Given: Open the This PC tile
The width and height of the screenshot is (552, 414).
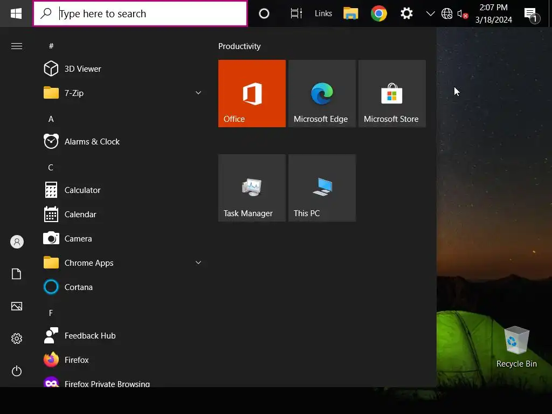Looking at the screenshot, I should click(322, 188).
